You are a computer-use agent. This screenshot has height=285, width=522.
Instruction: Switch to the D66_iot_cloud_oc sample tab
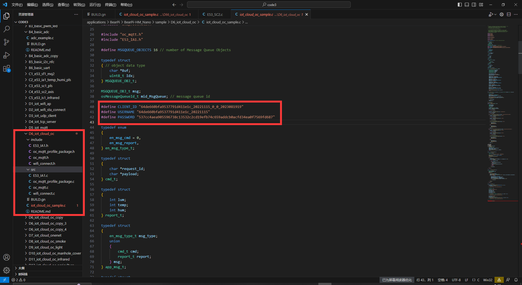click(x=157, y=14)
